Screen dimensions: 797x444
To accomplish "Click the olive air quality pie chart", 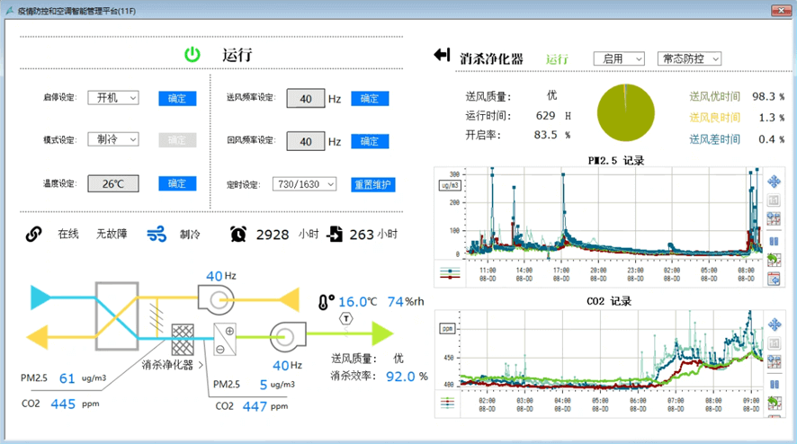I will tap(622, 114).
